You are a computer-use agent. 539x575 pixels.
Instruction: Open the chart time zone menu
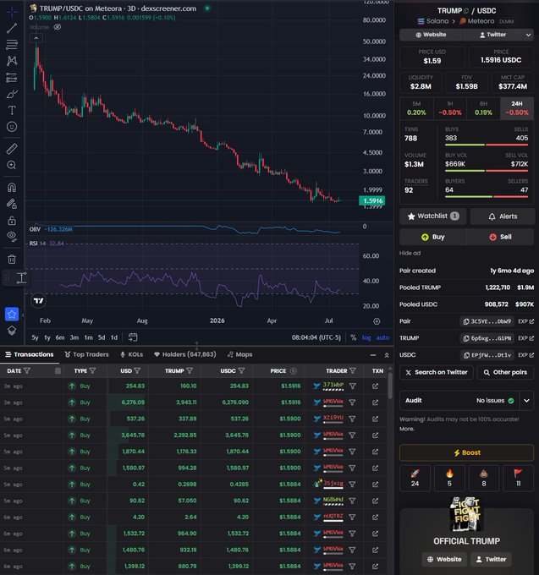(x=316, y=337)
